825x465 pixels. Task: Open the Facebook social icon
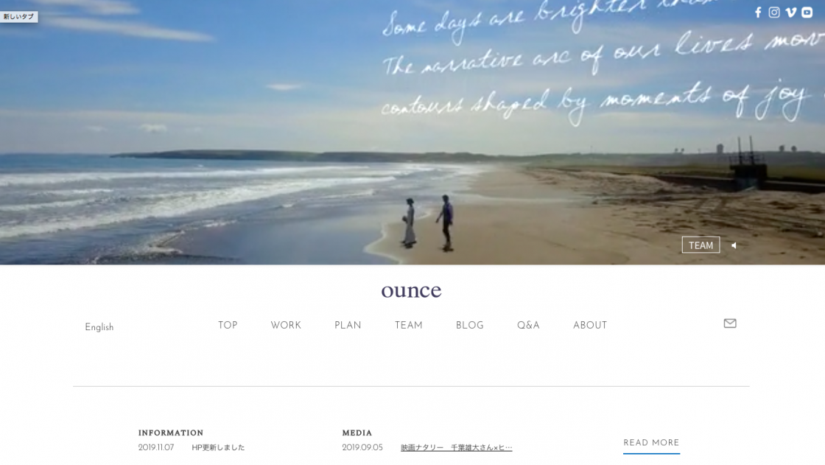[x=758, y=12]
